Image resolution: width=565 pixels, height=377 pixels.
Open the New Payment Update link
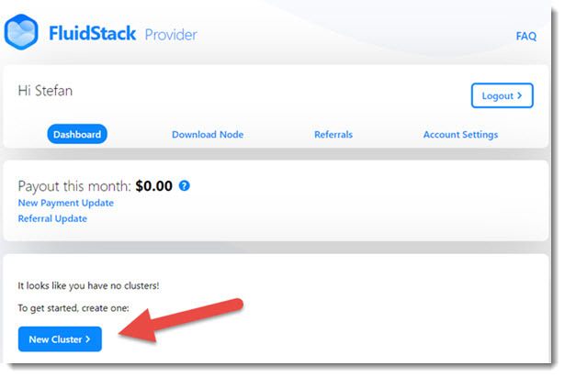[66, 203]
